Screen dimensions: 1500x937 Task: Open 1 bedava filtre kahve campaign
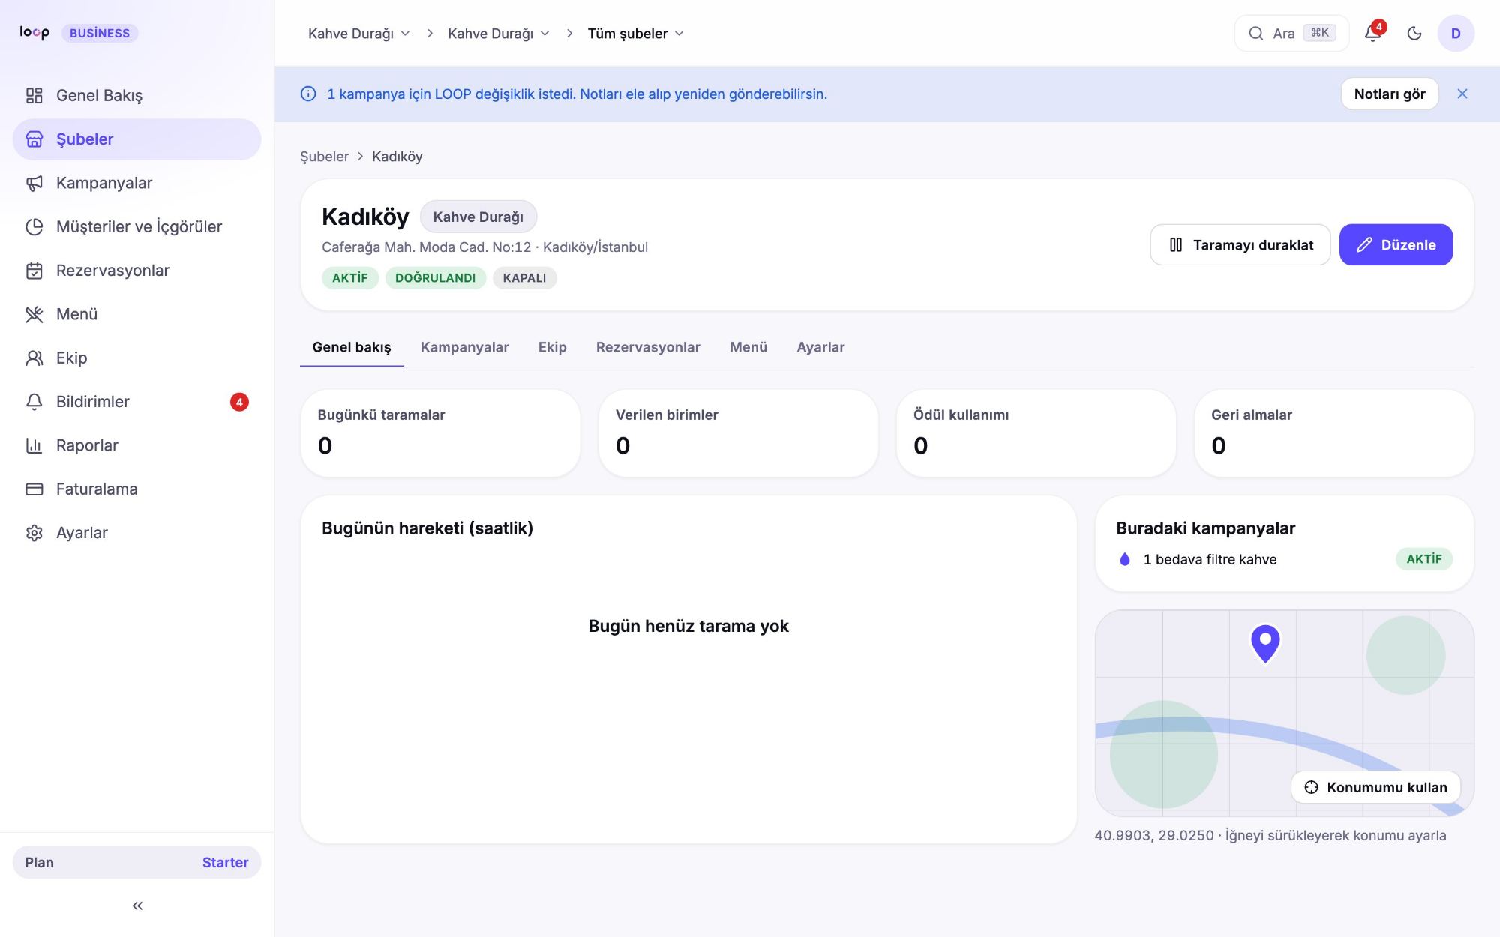tap(1285, 559)
